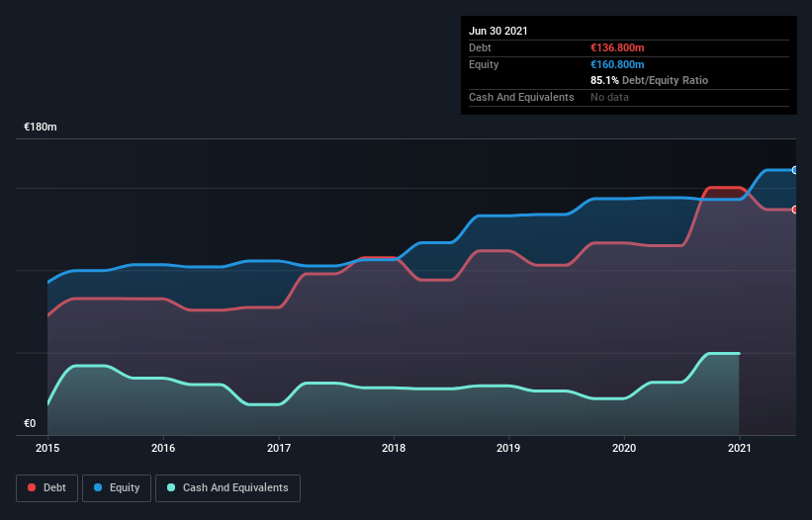Image resolution: width=812 pixels, height=520 pixels.
Task: Click the 2018 x-axis label
Action: point(394,448)
